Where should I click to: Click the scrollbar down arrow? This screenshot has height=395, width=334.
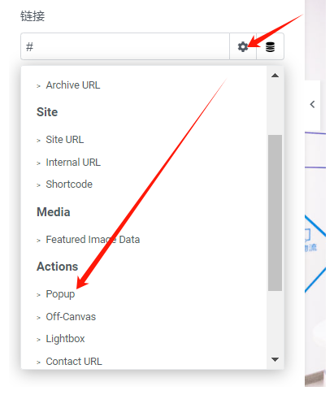(x=275, y=359)
